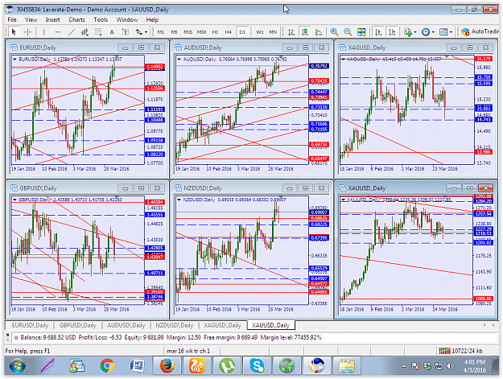
Task: Choose the Trendline drawing tool
Action: point(72,31)
